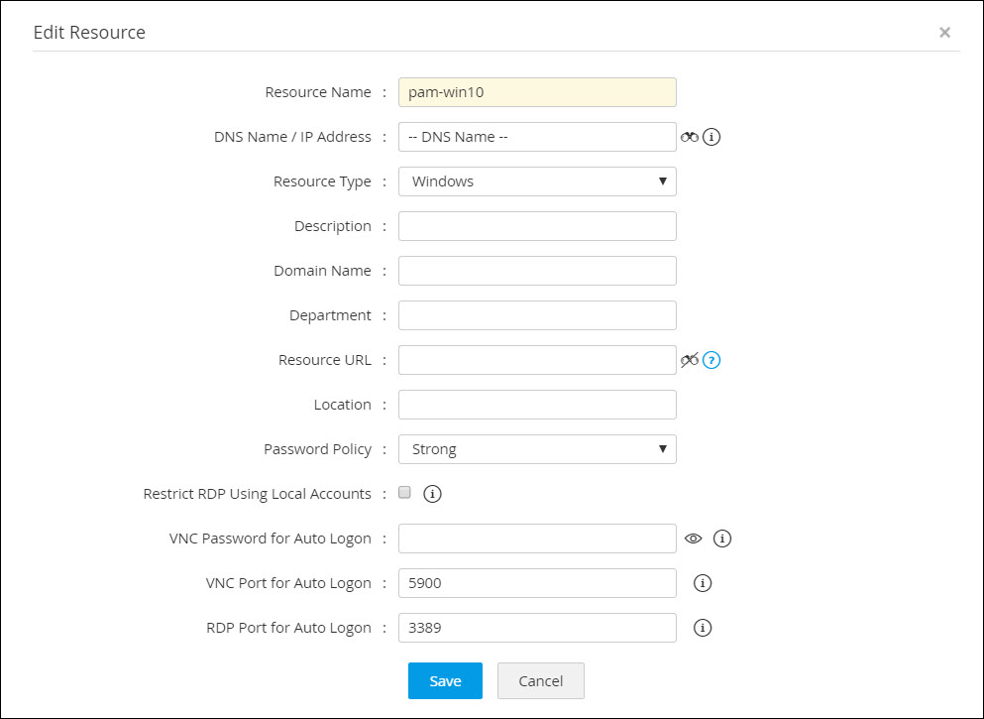
Task: Click binoculars icon beside DNS Name field
Action: 690,137
